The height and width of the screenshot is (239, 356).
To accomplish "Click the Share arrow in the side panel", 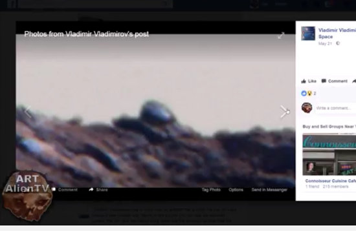I will click(x=353, y=81).
